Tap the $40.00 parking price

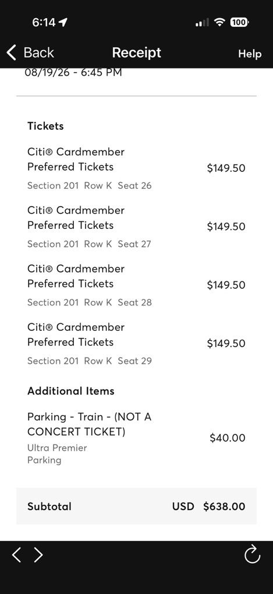228,439
